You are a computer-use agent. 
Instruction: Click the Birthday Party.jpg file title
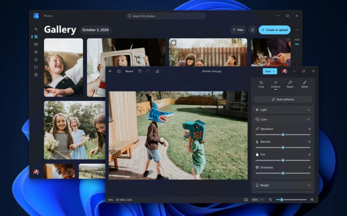[x=212, y=71]
